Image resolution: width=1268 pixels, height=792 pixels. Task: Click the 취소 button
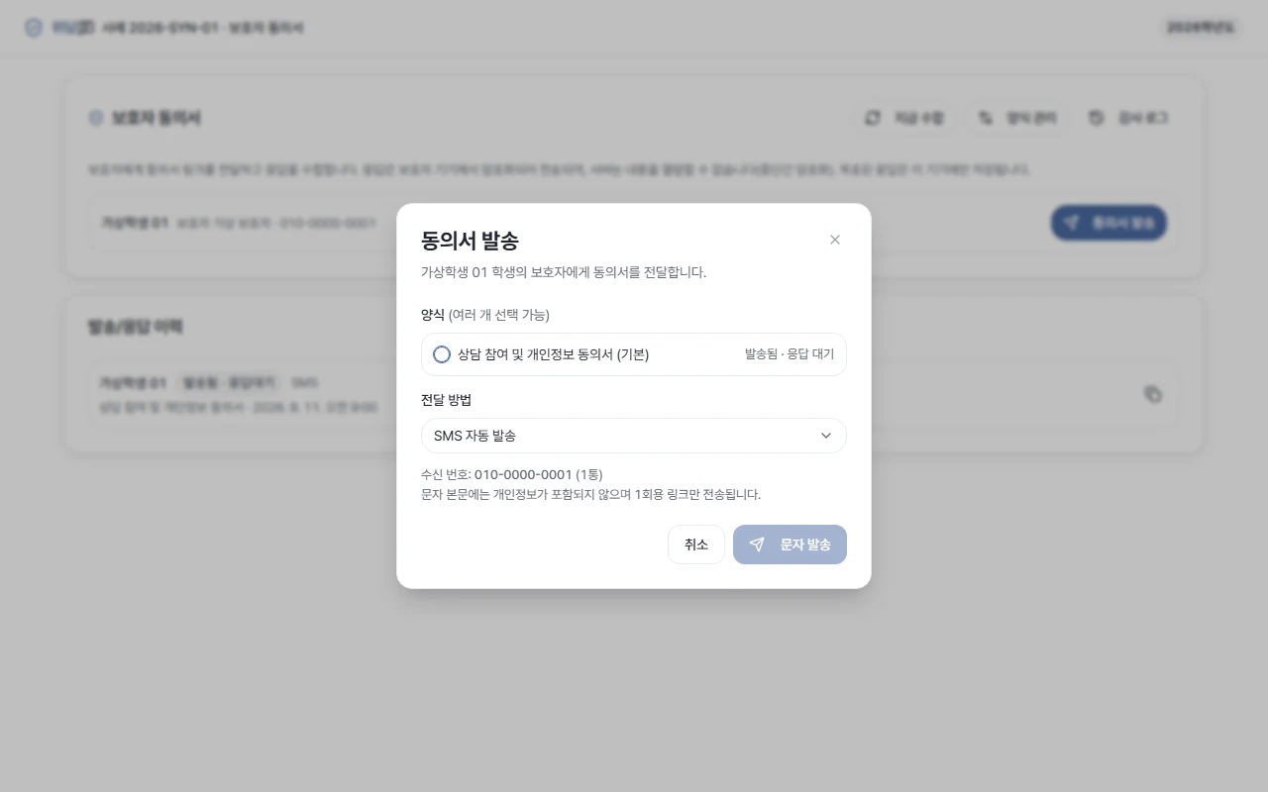tap(696, 544)
